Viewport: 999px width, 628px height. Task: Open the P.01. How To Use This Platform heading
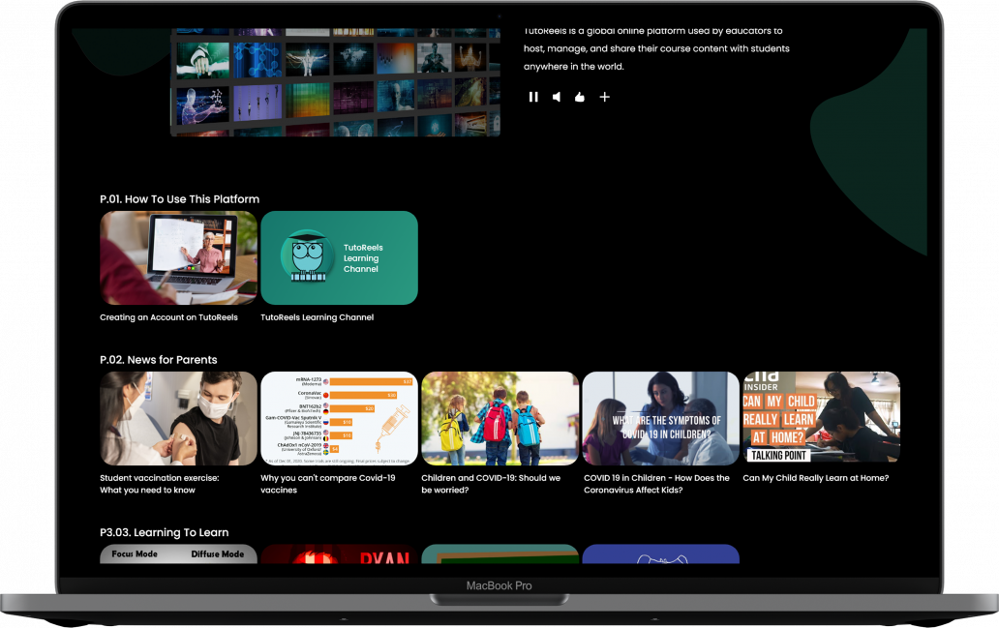pos(180,199)
